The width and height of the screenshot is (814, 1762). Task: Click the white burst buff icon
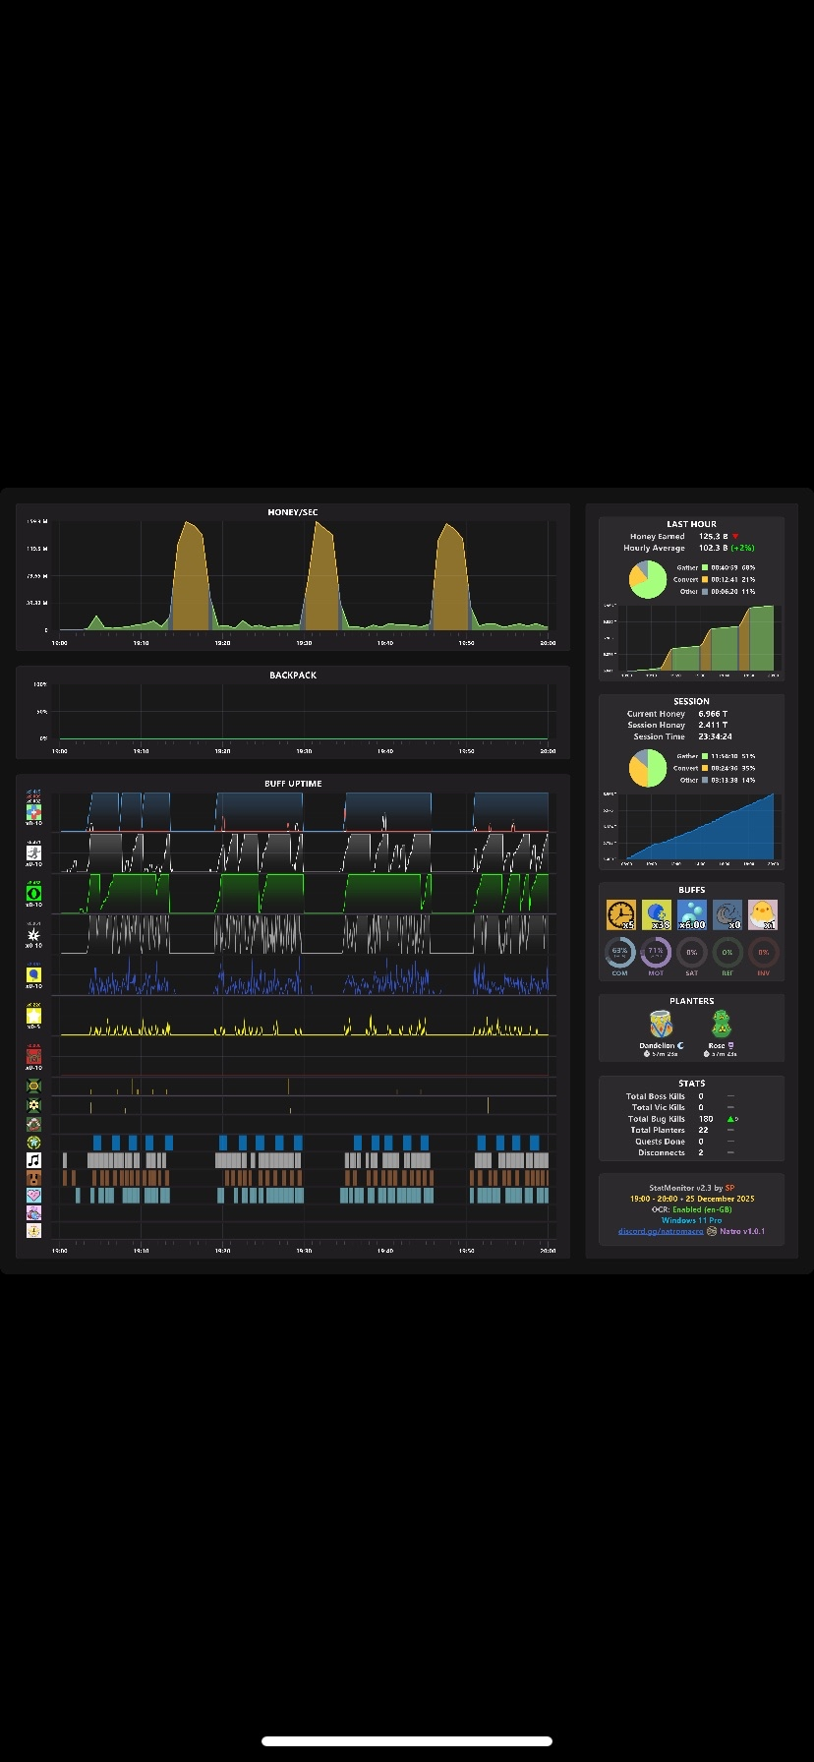coord(33,934)
